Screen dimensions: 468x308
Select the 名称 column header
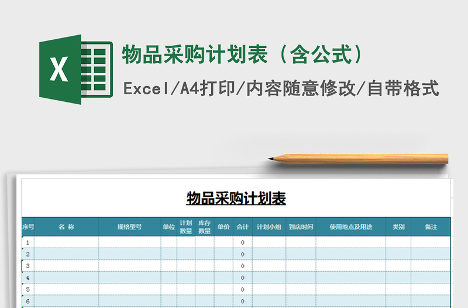[x=67, y=227]
